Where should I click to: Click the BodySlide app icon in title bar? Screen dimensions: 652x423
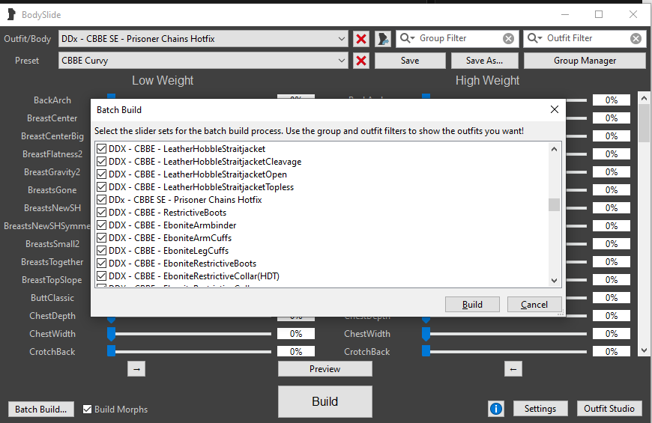(12, 14)
